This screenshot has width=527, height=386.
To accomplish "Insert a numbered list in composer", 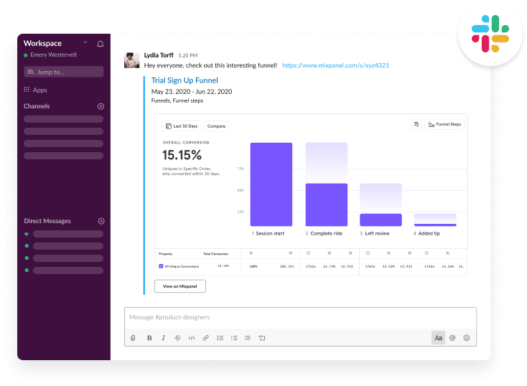I will coord(220,338).
